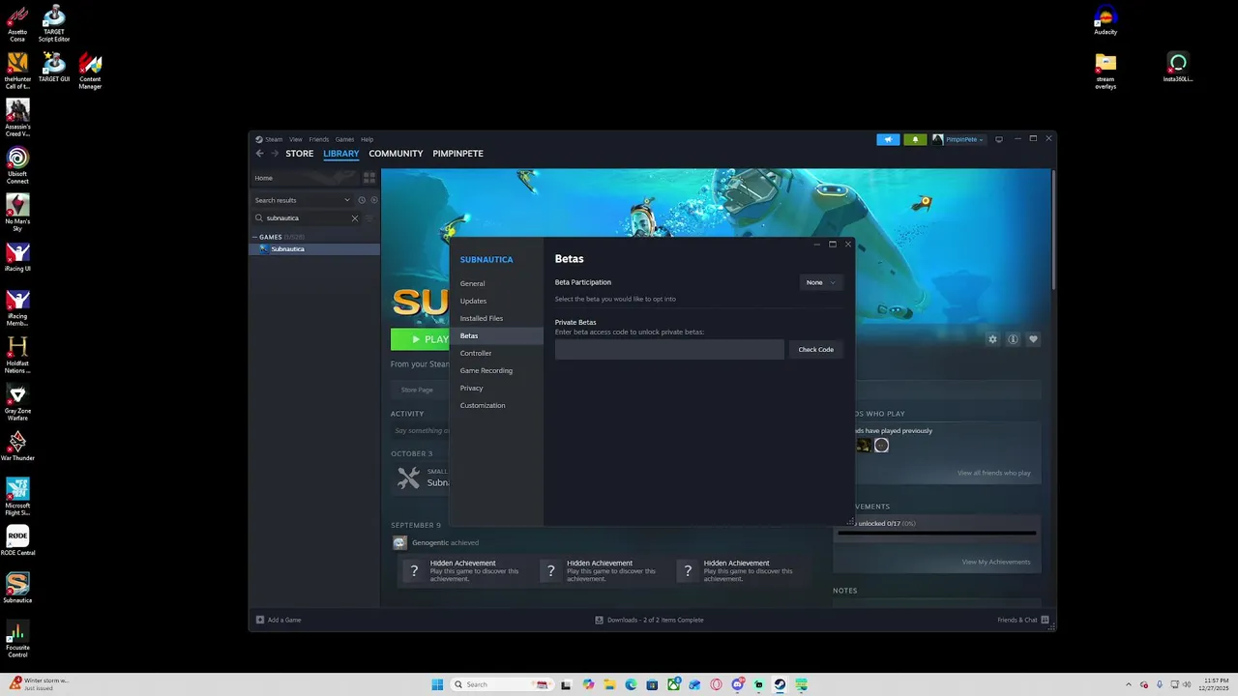
Task: Open the Xbox app in the taskbar
Action: click(673, 684)
